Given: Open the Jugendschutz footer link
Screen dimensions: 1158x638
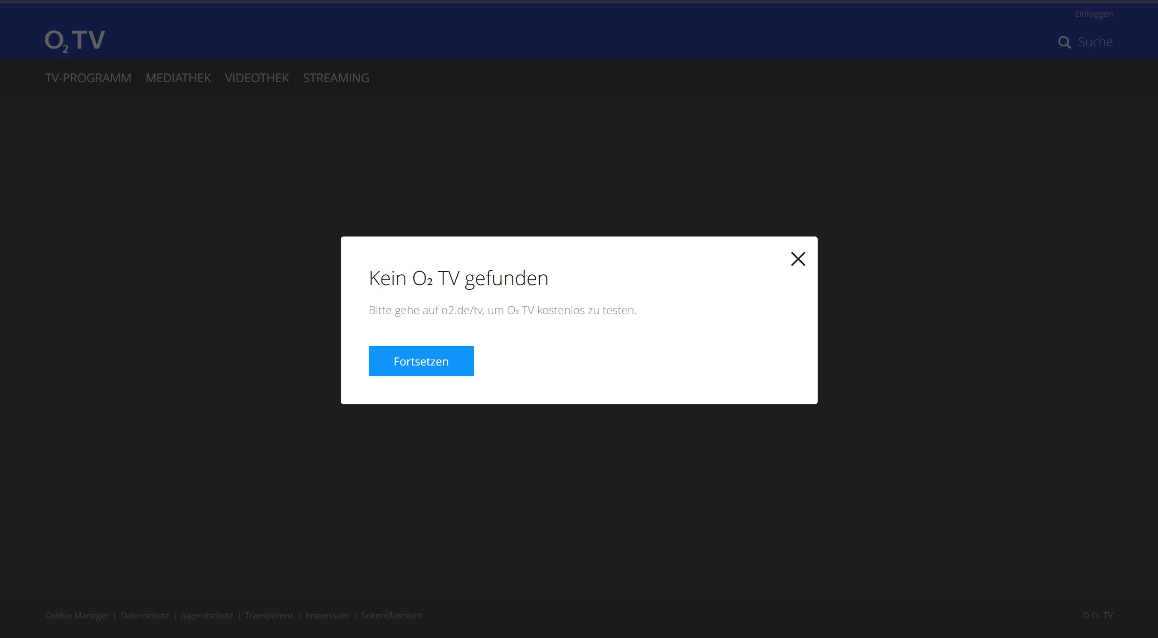Looking at the screenshot, I should click(207, 616).
